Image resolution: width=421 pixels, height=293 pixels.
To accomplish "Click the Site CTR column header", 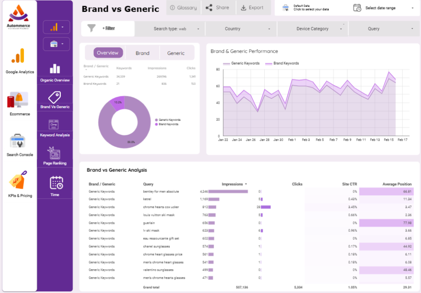I will pos(349,184).
